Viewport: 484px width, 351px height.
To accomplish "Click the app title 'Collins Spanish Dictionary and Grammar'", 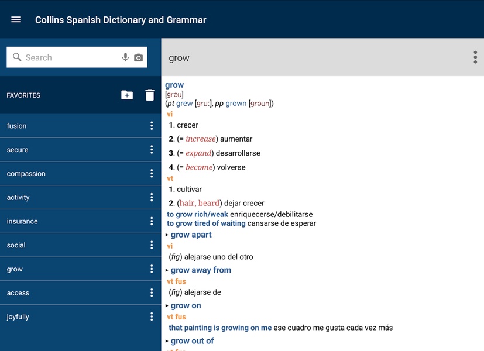I will click(121, 20).
